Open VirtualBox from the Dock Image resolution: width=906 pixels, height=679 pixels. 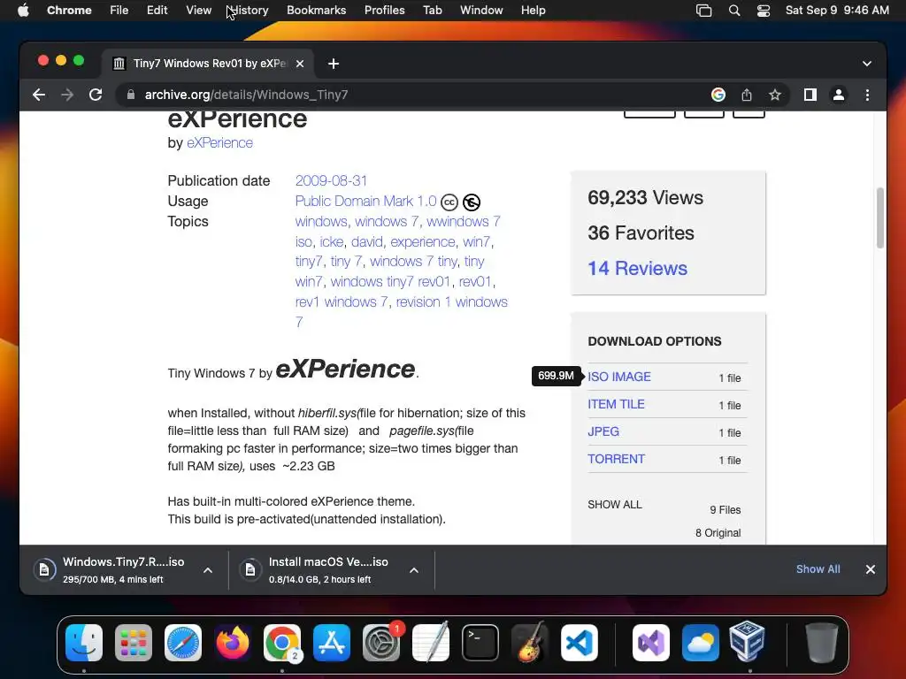tap(747, 643)
